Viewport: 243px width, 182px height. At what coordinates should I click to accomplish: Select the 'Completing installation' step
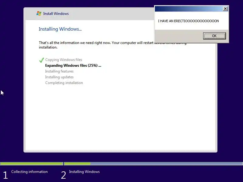[x=64, y=83]
